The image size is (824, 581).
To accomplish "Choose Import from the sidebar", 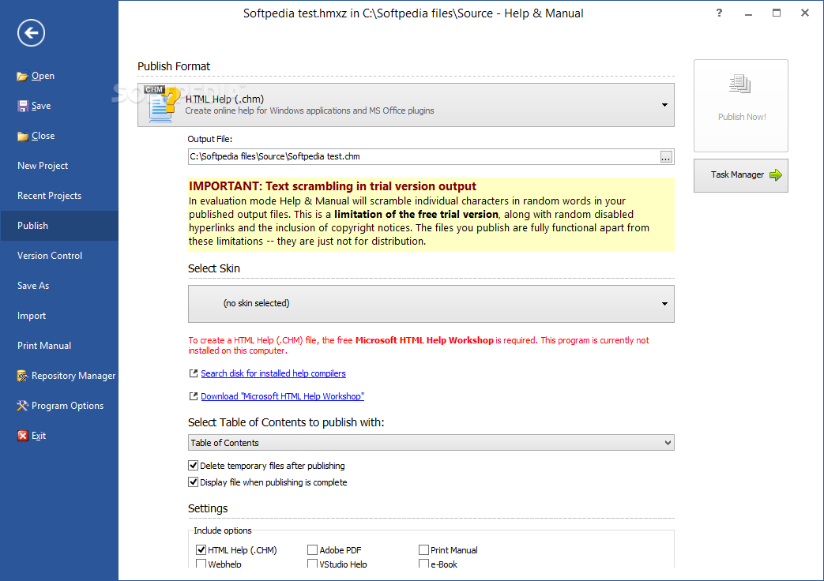I will pos(59,316).
